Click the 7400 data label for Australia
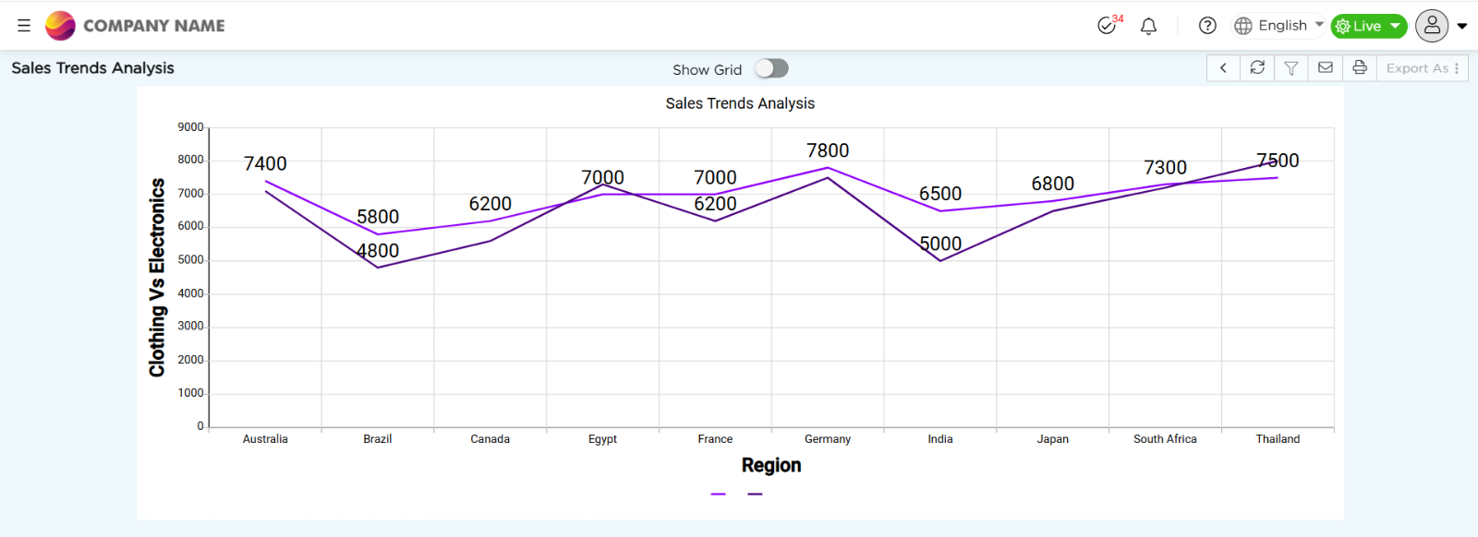 pos(265,163)
